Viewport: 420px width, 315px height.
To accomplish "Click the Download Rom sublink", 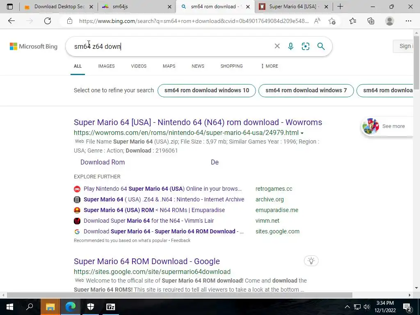I will (103, 162).
